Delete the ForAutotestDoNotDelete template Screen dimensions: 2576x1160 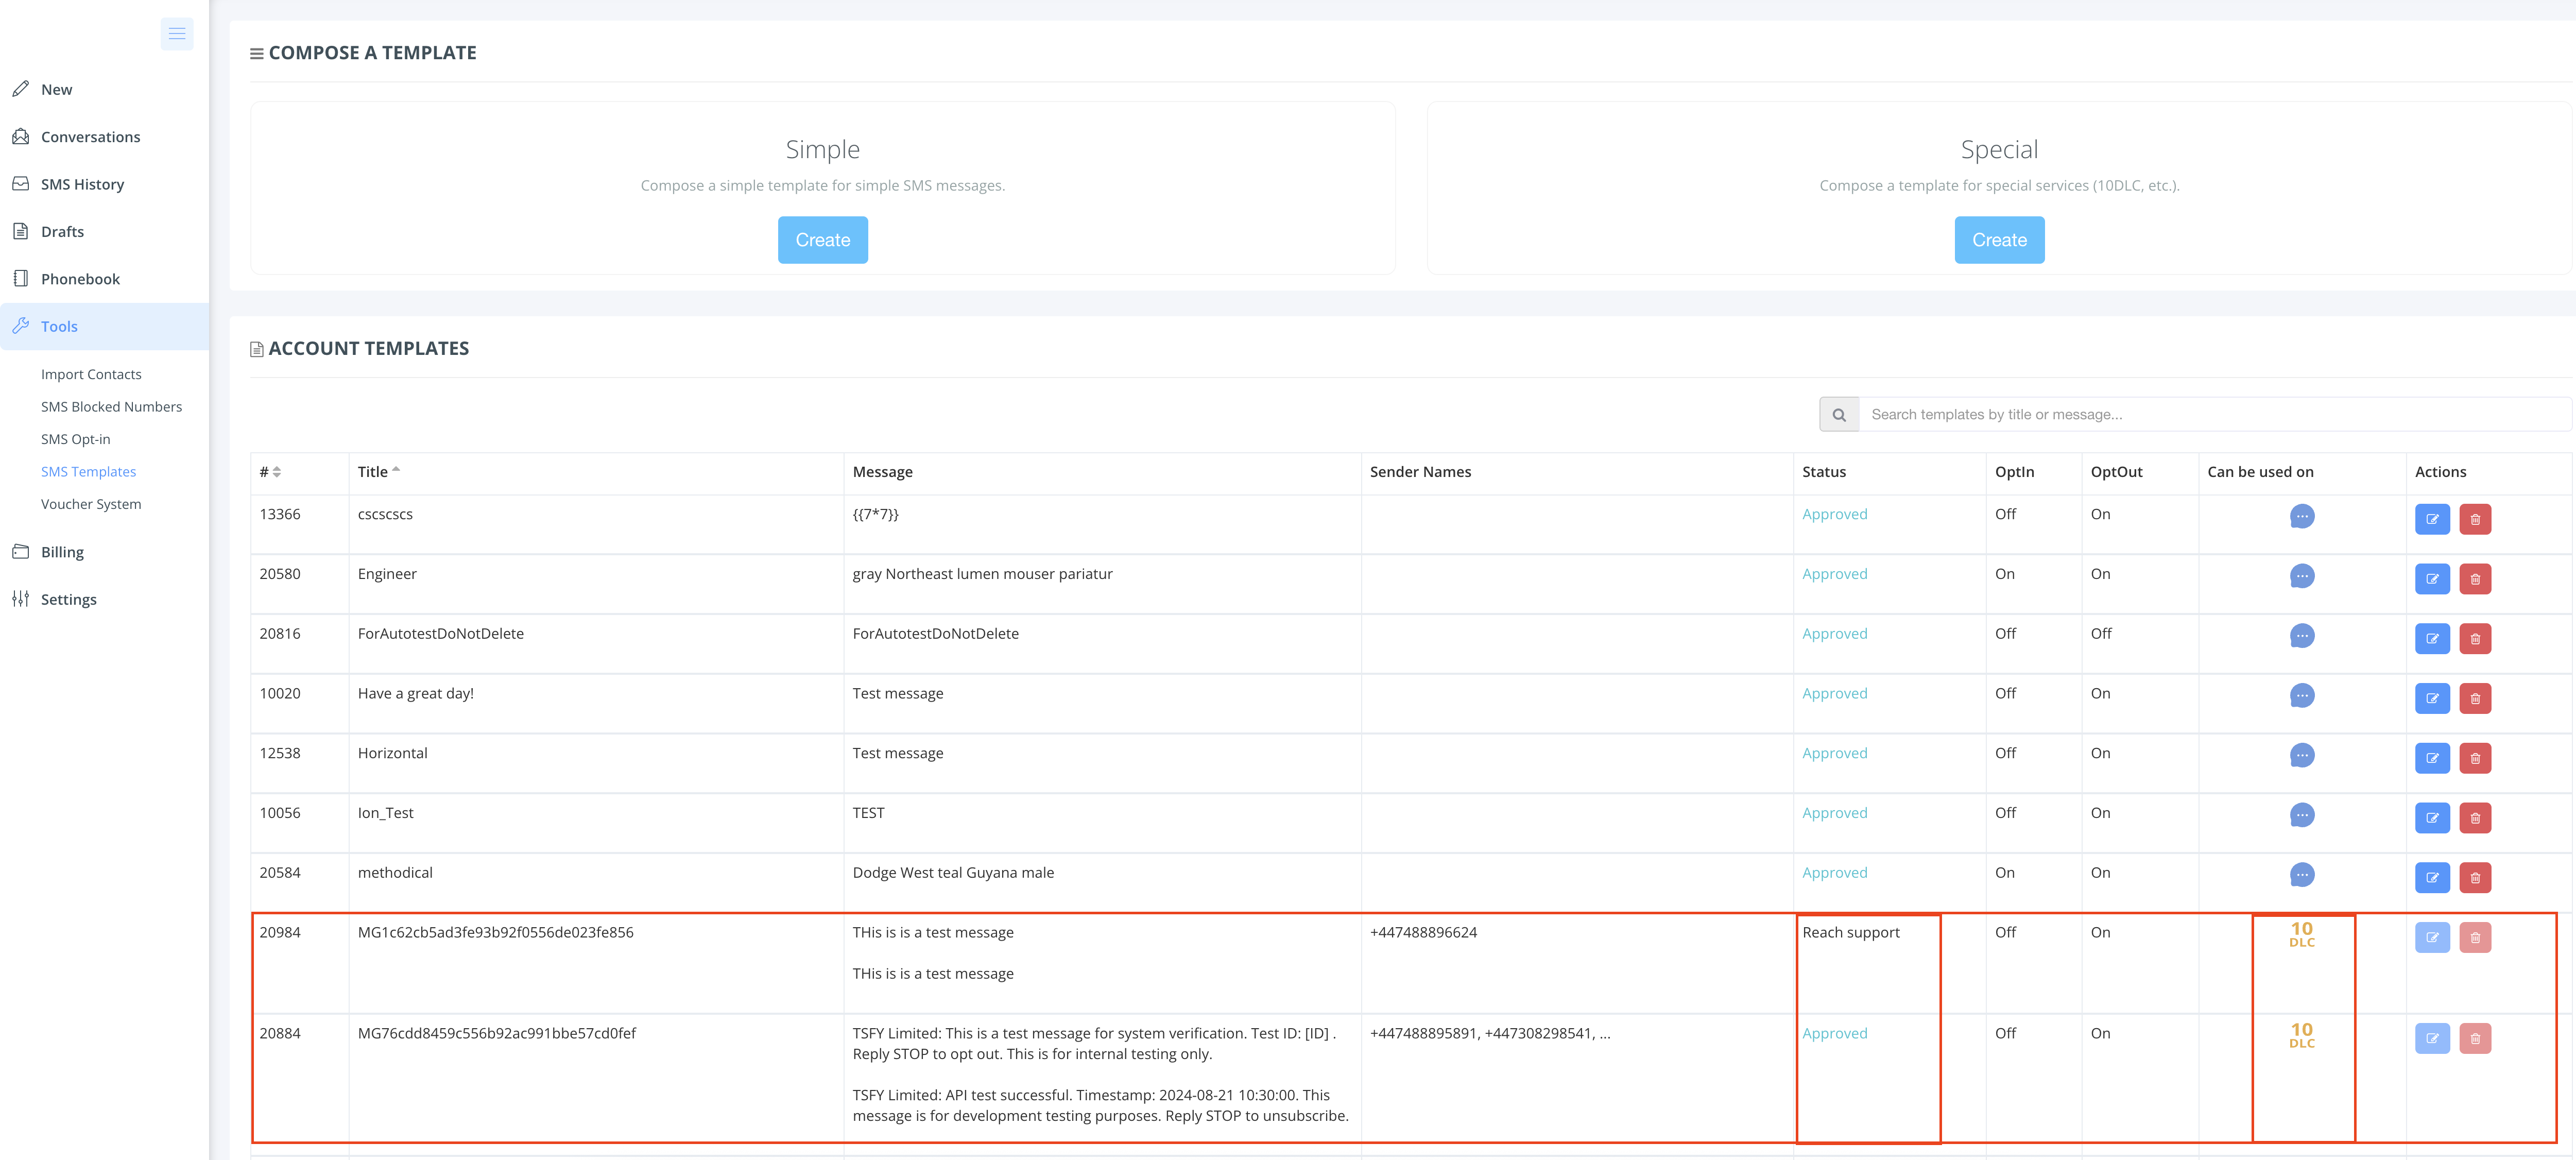coord(2475,639)
